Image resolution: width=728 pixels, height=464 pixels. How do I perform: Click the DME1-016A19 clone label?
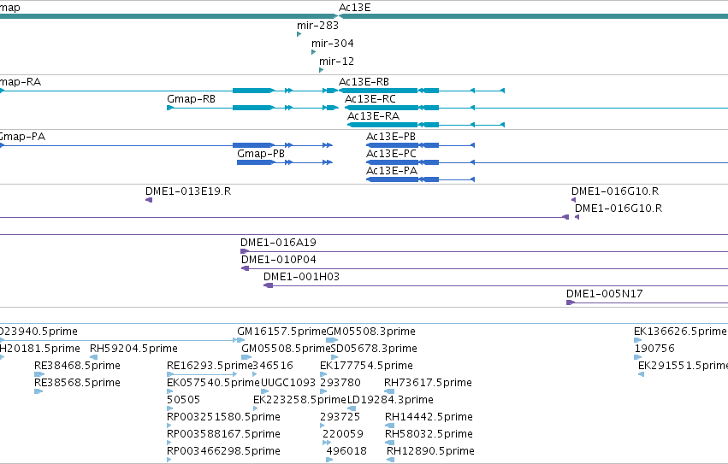click(x=278, y=242)
